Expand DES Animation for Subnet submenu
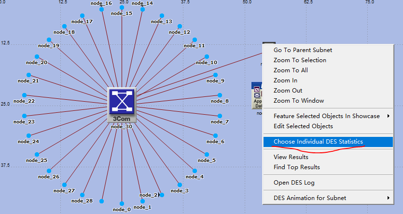The width and height of the screenshot is (403, 214). [328, 198]
